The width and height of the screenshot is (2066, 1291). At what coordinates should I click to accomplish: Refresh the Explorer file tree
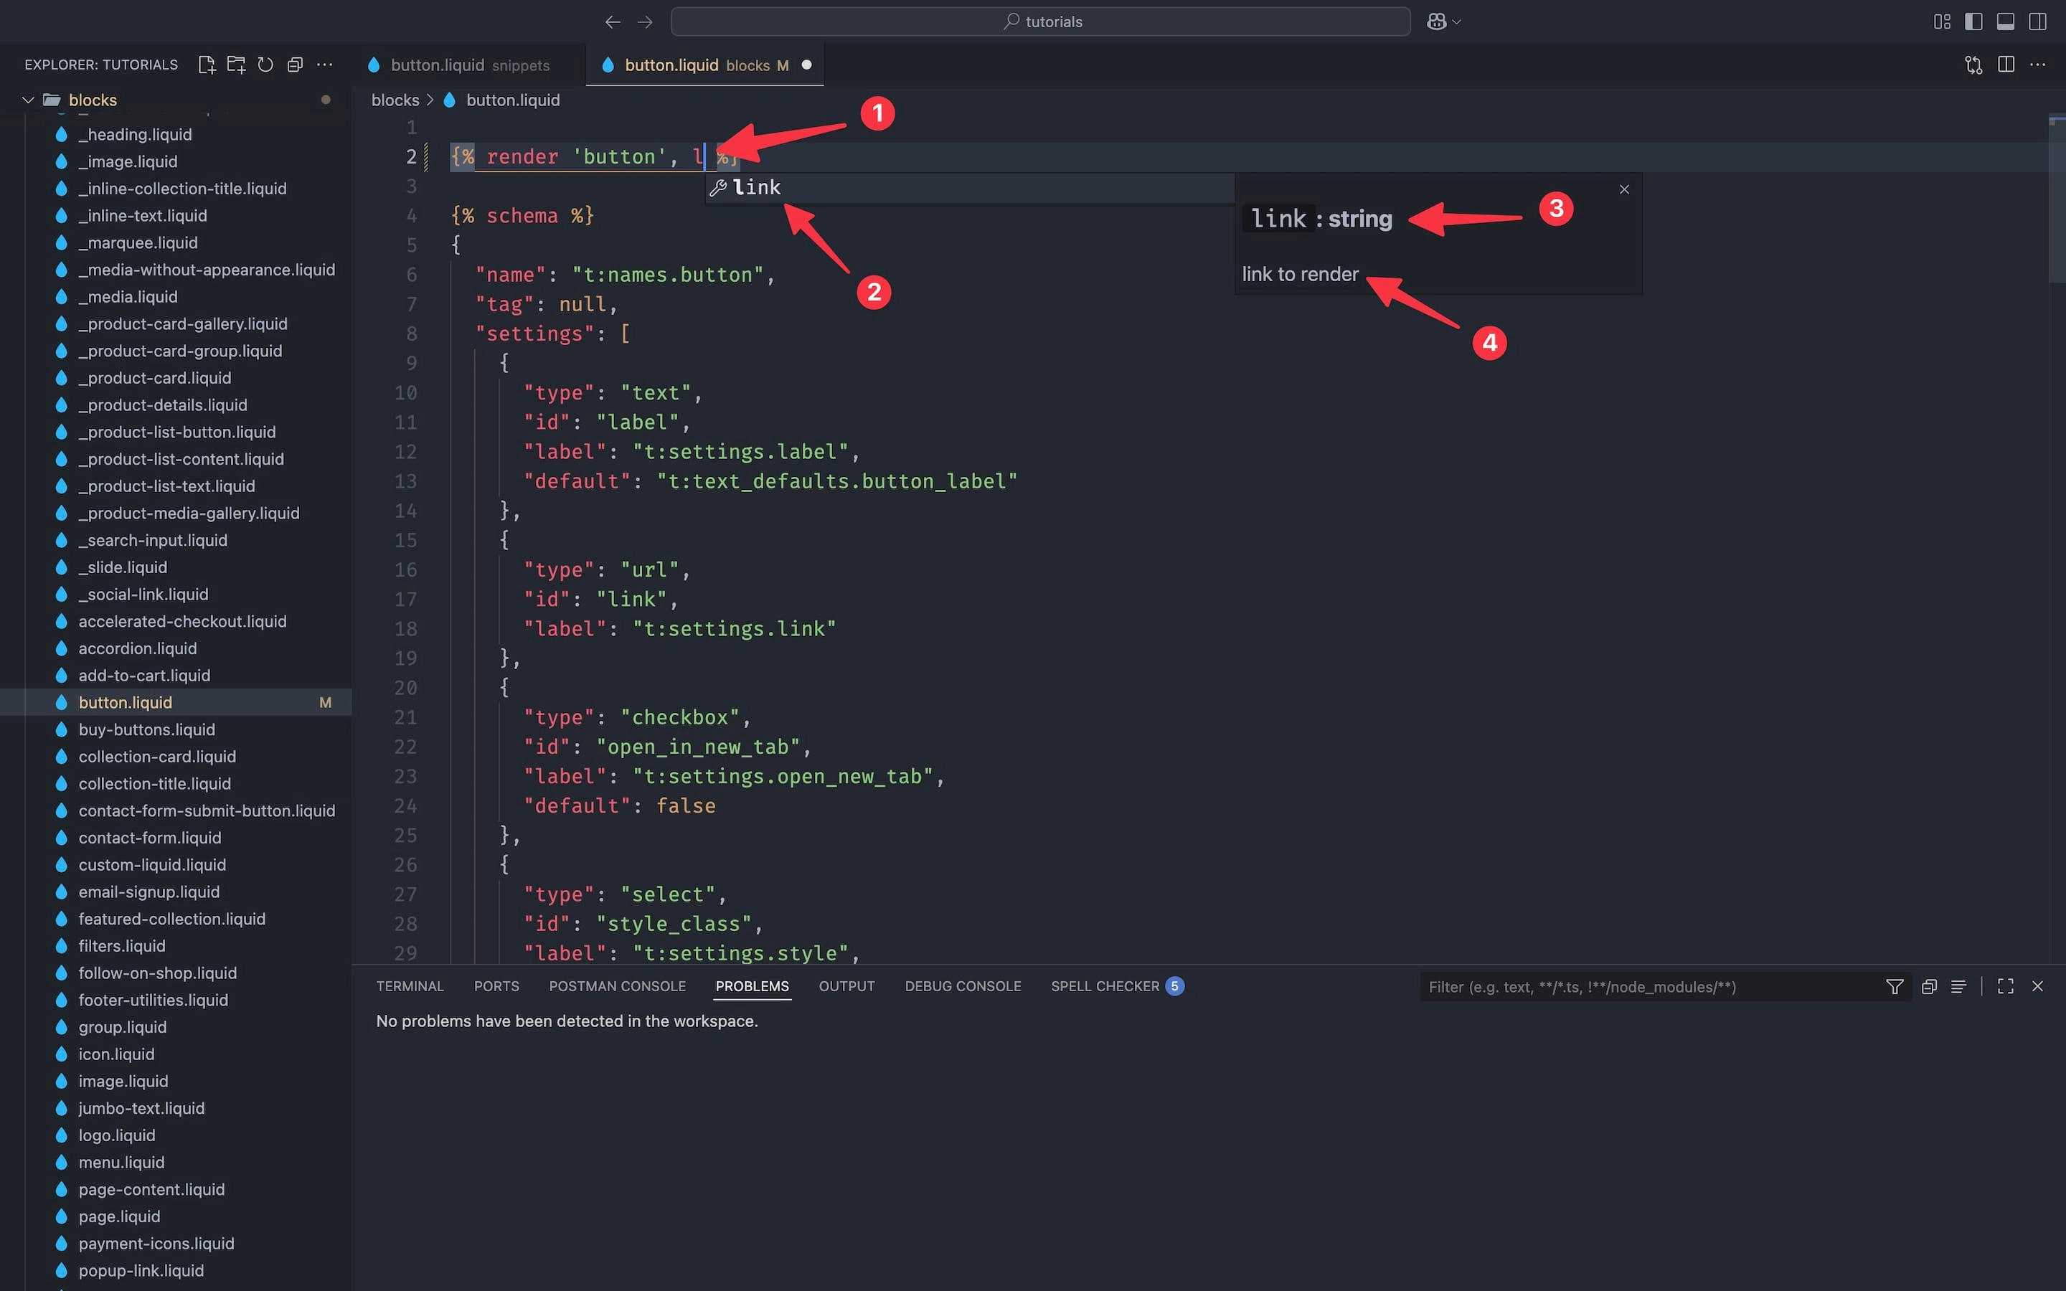[265, 65]
